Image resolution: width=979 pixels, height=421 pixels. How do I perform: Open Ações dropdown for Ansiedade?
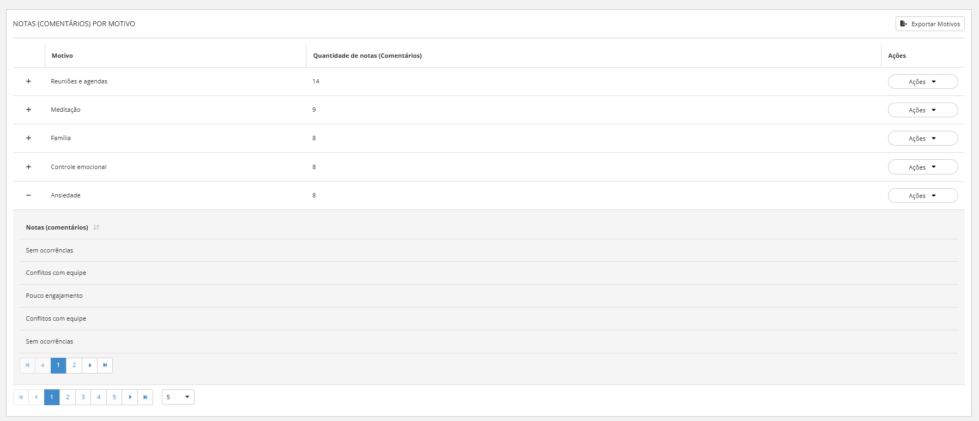pyautogui.click(x=922, y=196)
